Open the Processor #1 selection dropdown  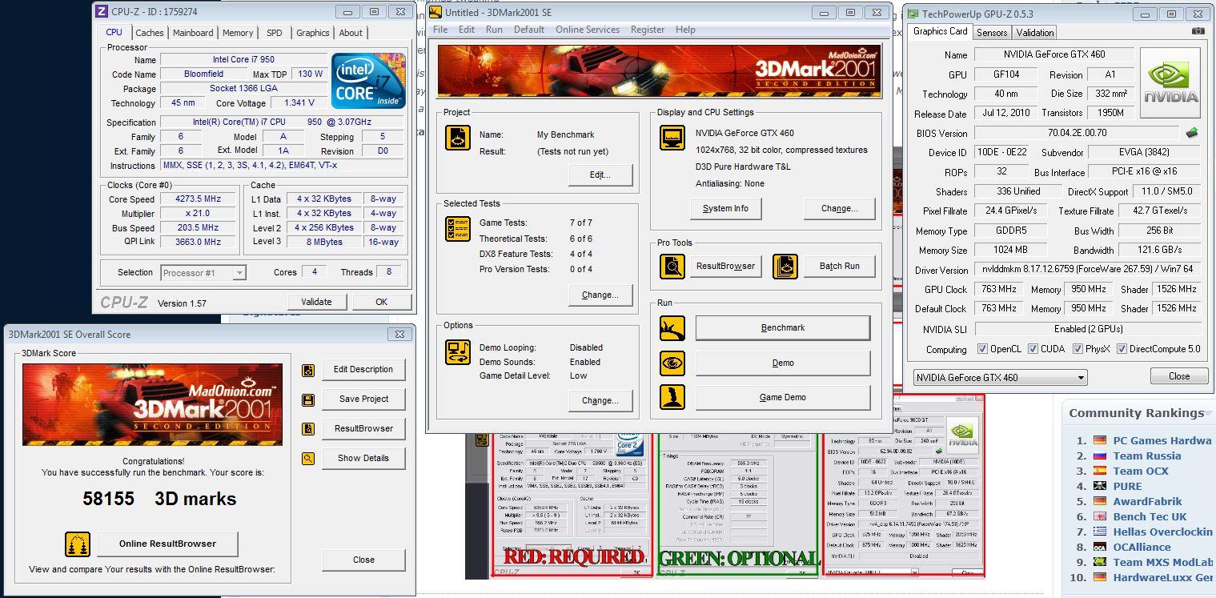tap(203, 272)
